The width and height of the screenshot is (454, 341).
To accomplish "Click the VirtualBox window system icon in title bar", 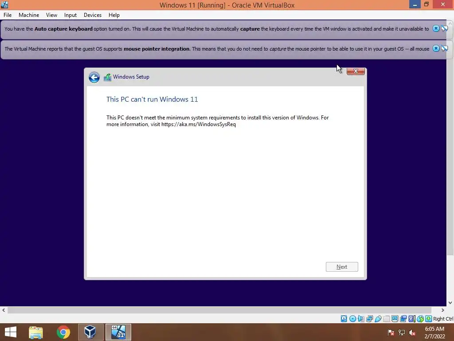I will pos(4,4).
